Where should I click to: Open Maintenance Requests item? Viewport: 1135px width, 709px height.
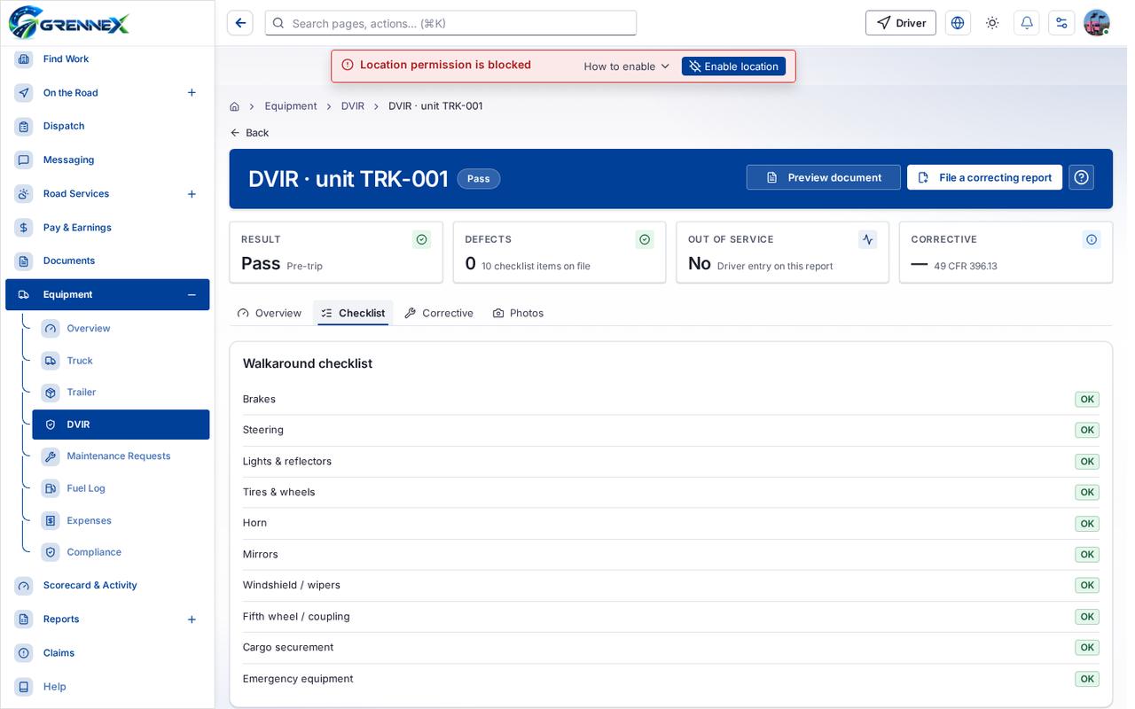tap(121, 456)
